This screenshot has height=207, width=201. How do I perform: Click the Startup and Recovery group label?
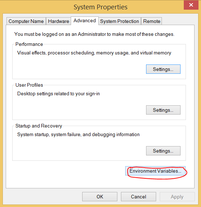click(39, 126)
